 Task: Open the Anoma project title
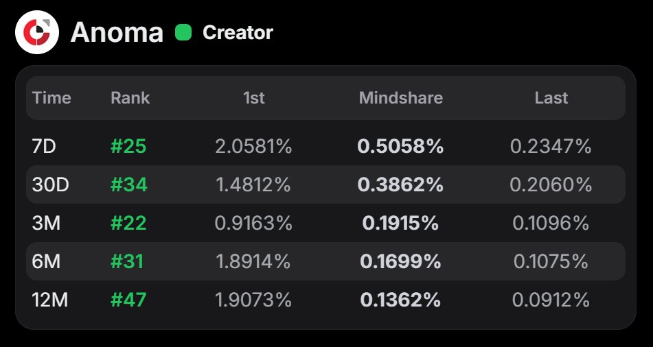coord(117,32)
